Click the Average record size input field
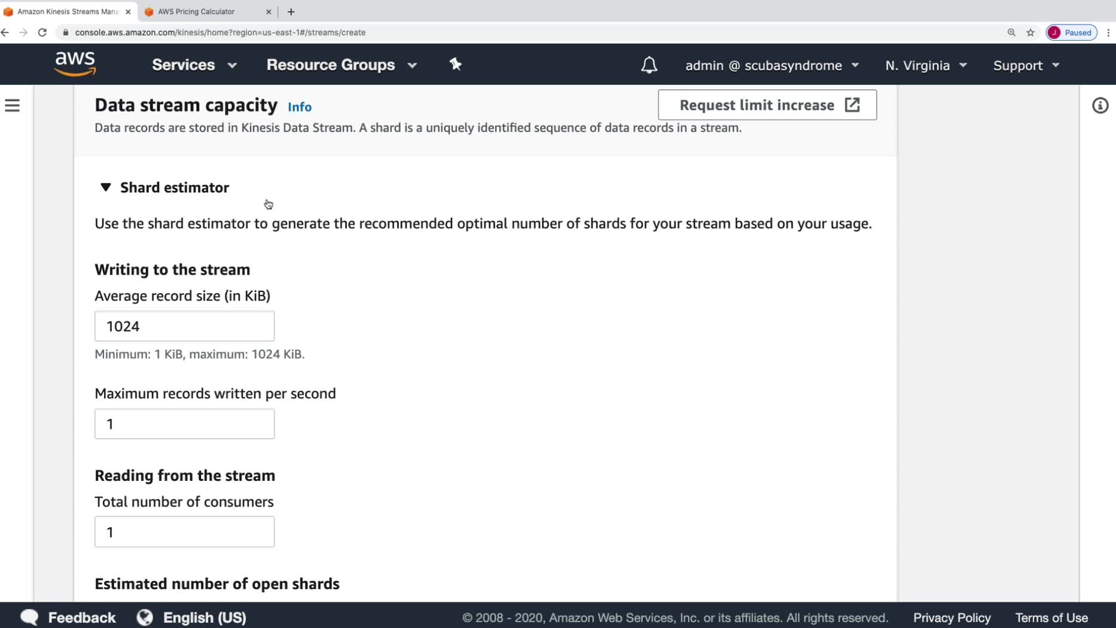This screenshot has height=628, width=1116. coord(184,326)
